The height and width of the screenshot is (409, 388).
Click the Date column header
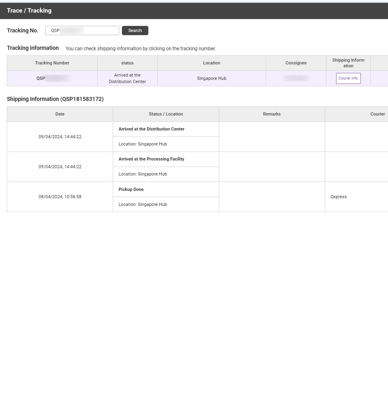60,114
